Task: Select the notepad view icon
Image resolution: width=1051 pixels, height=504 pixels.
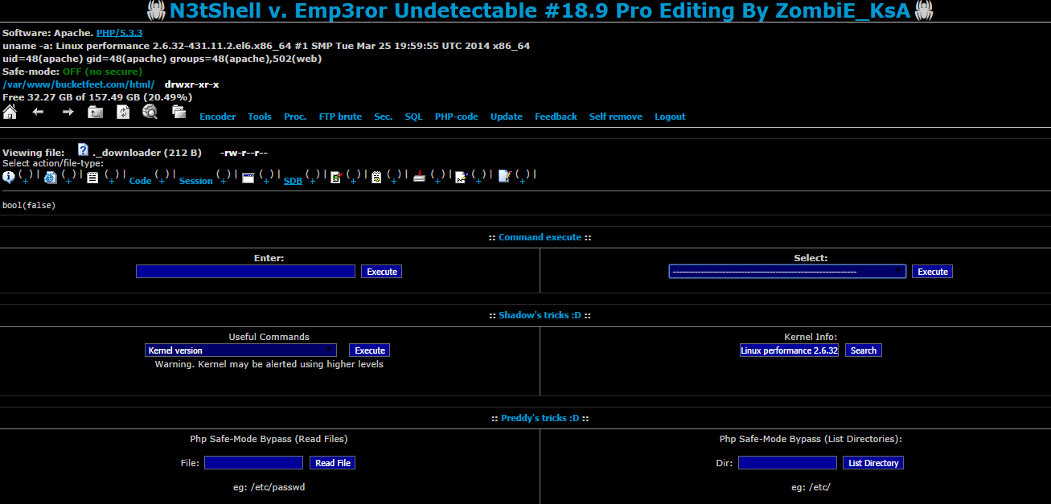Action: [x=376, y=178]
